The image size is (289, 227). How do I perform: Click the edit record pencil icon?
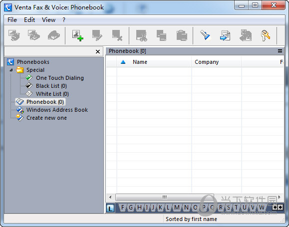pos(97,35)
